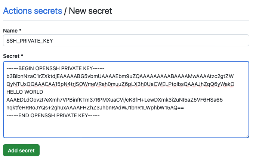Place cursor on the BEGIN OPENSSH PRIVATE KEY line
The image size is (253, 161).
pos(55,68)
